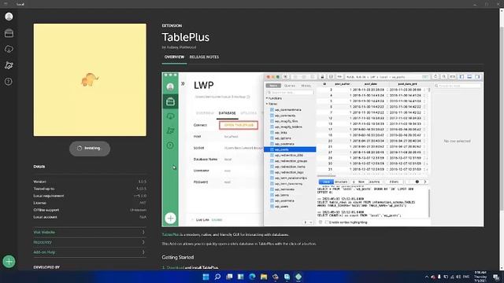Open the hamburger menu in title bar
504x283 pixels.
click(6, 4)
